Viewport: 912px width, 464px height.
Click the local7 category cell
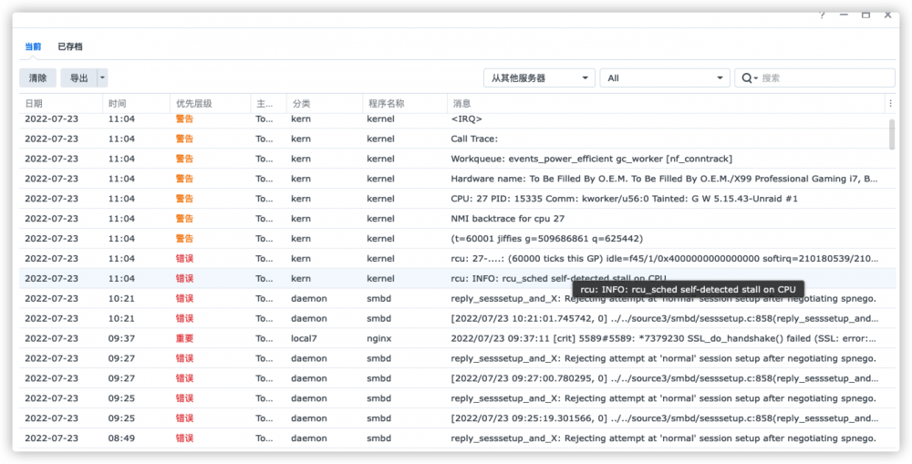[305, 338]
